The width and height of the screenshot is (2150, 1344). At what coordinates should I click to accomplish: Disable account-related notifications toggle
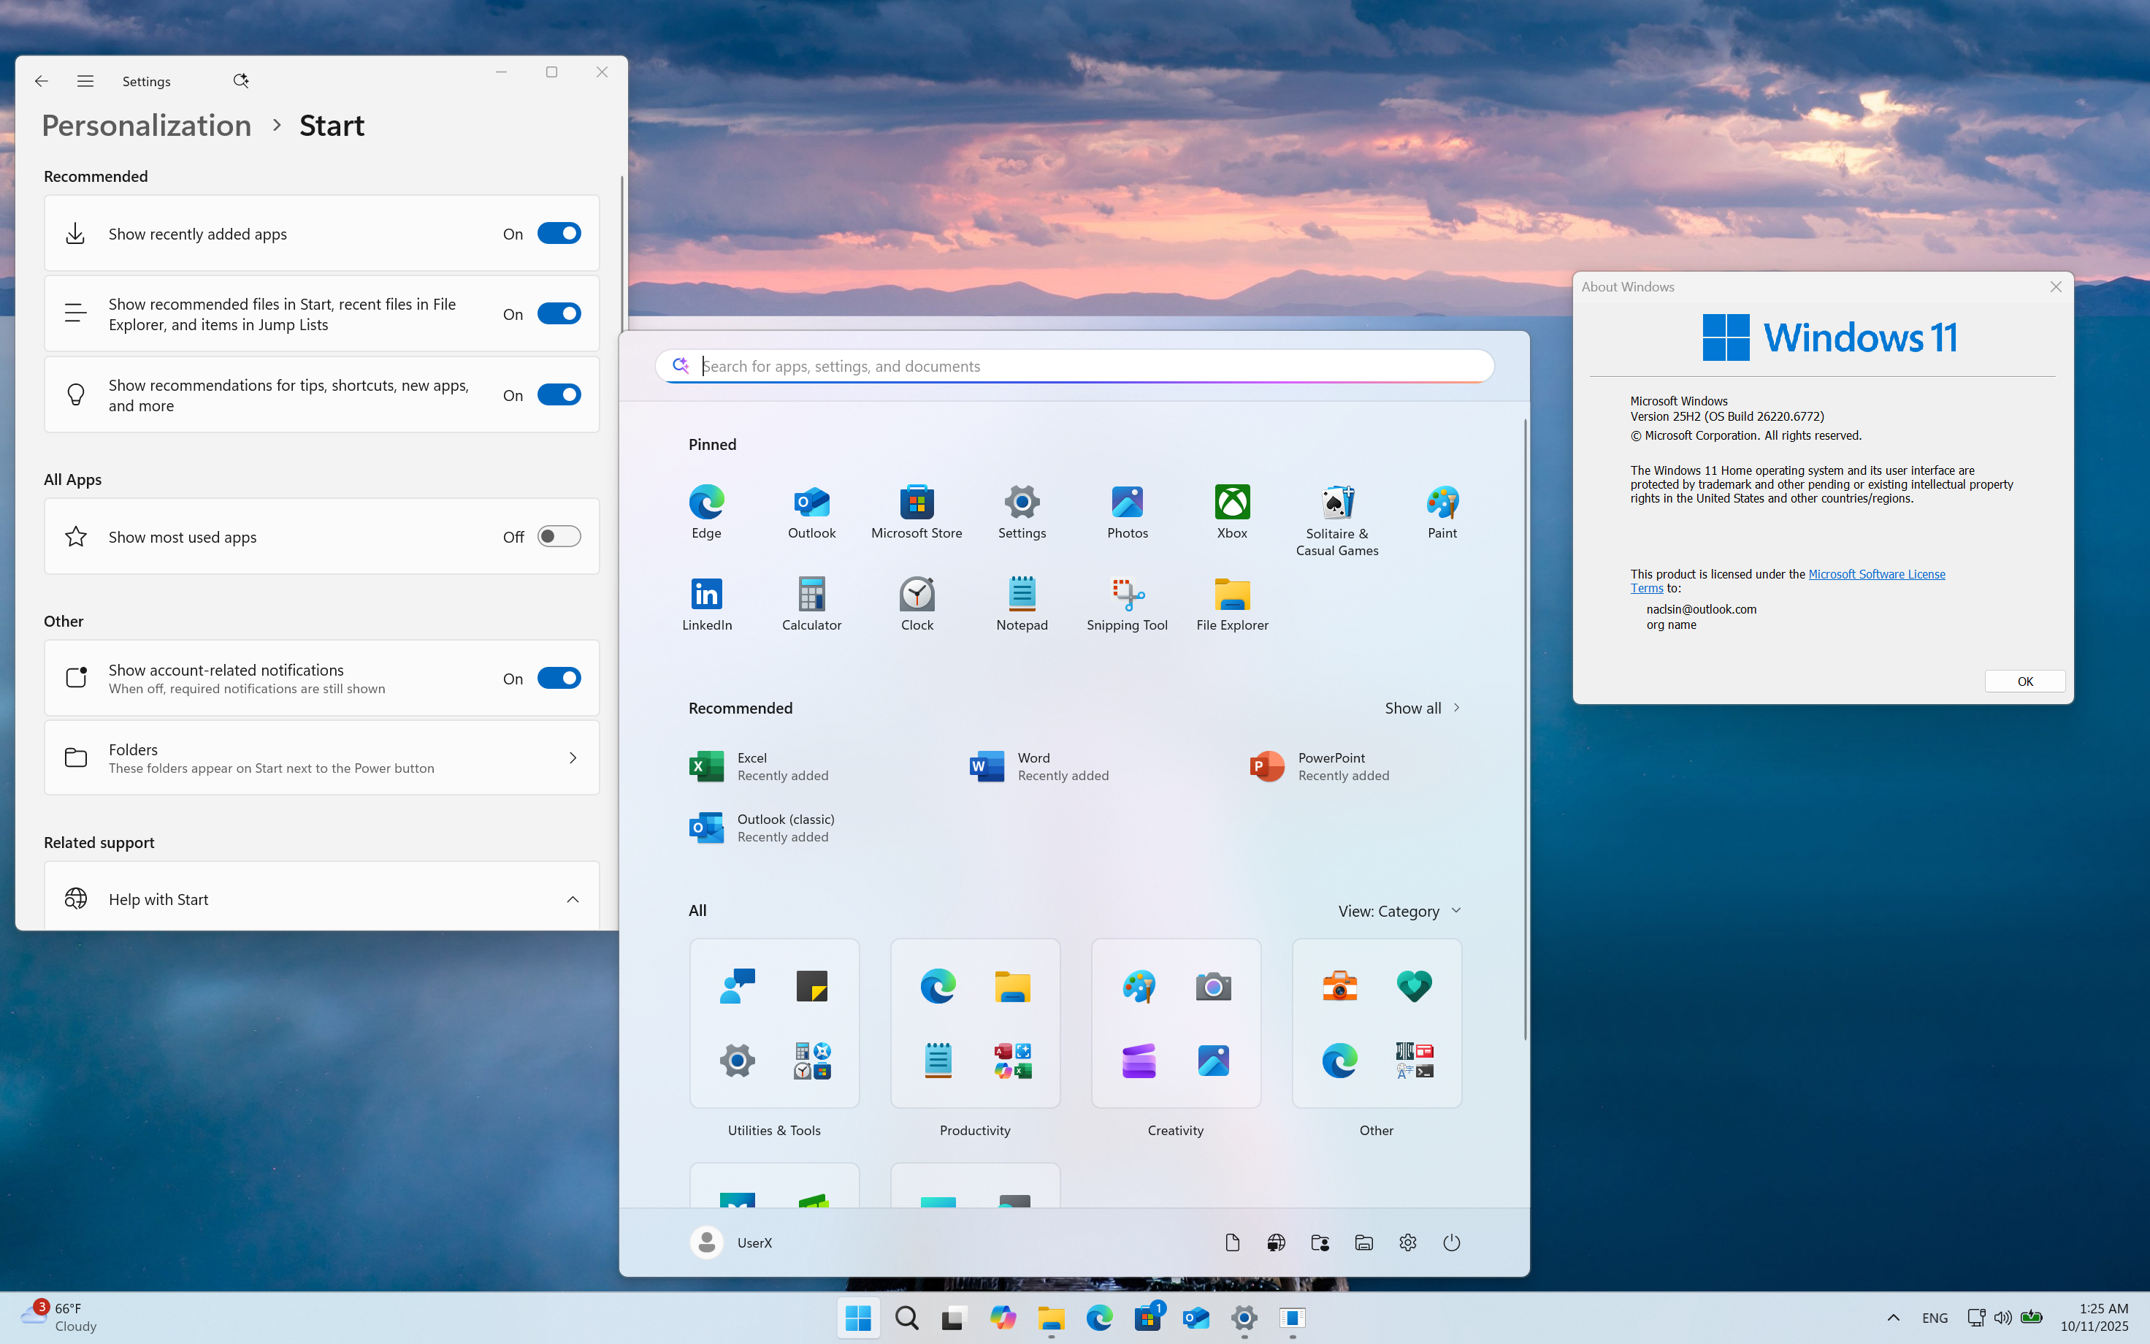click(x=559, y=679)
